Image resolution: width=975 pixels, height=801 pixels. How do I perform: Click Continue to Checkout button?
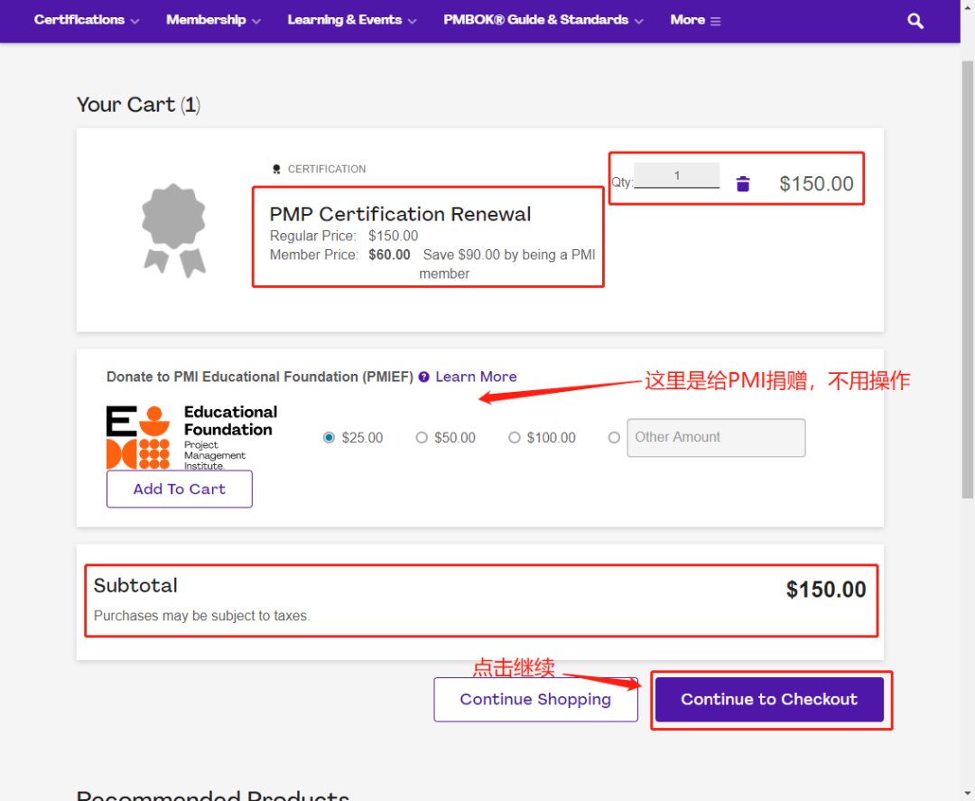click(769, 700)
